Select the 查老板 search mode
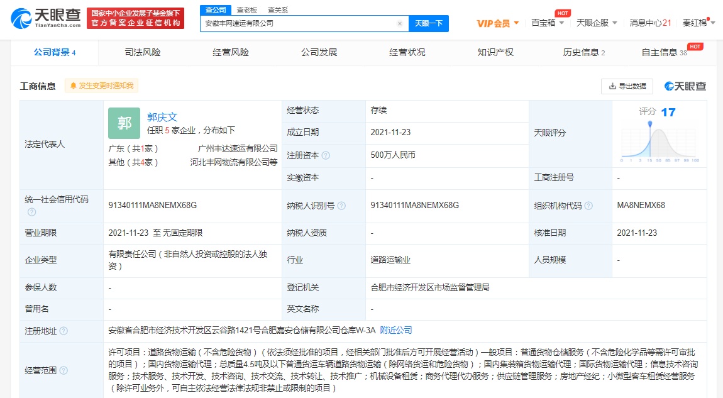The height and width of the screenshot is (398, 723). 246,10
